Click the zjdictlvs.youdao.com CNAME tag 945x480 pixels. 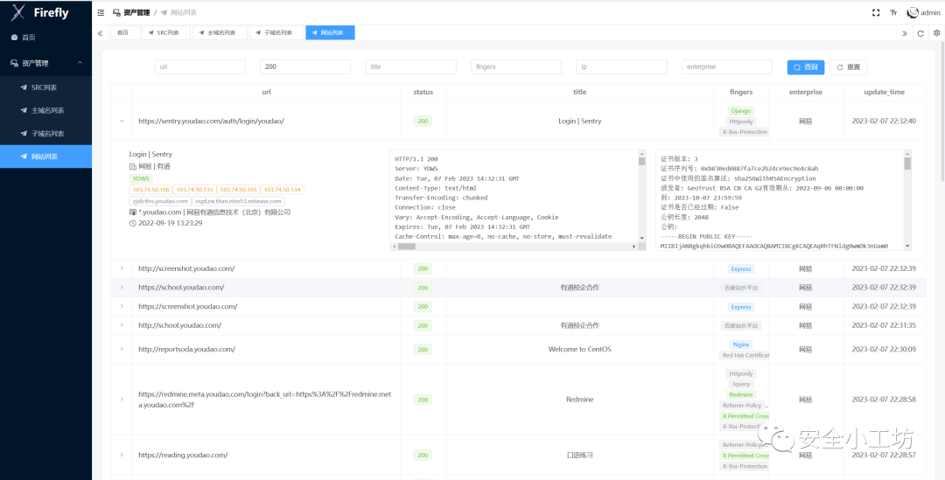160,201
